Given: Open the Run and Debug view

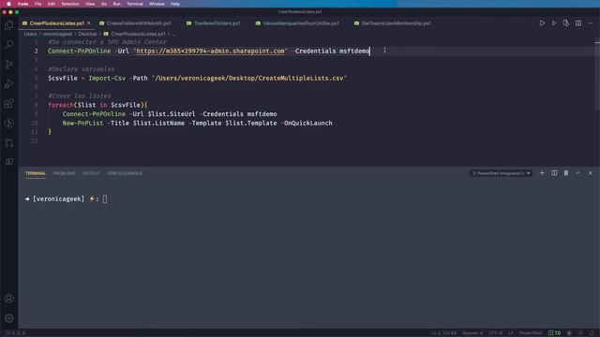Looking at the screenshot, I should 8,84.
